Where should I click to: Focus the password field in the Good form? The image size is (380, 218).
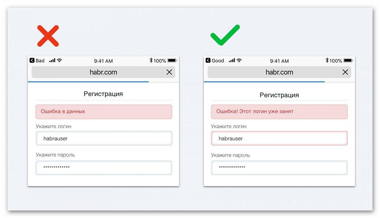point(279,168)
